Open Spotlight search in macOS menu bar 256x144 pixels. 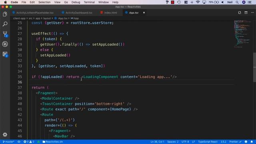237,2
